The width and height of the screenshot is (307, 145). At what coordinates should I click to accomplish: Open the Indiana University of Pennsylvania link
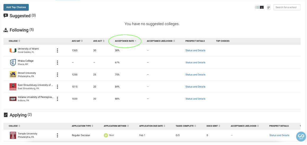[35, 97]
